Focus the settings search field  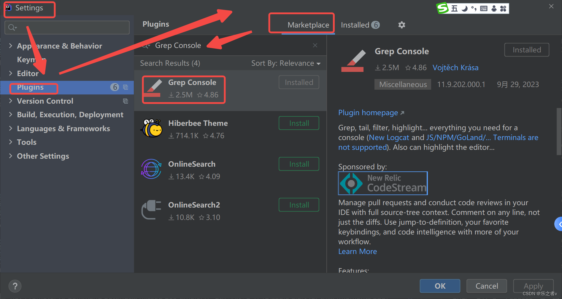[x=67, y=28]
